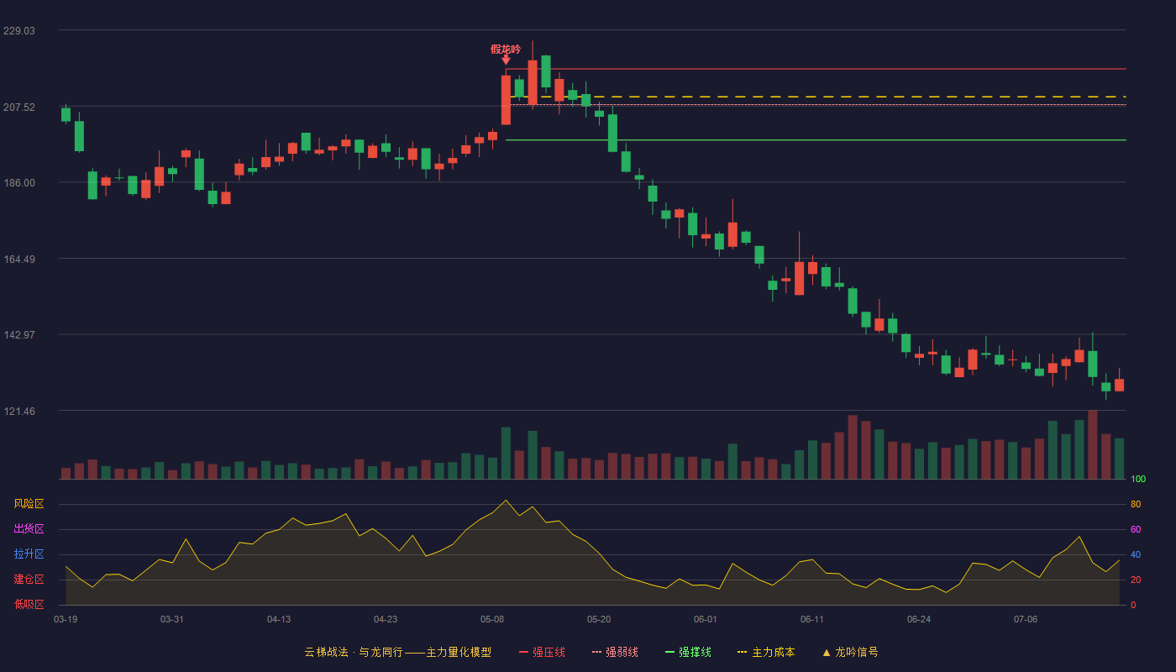Click the 207.52 price axis label
Screen dimensions: 1176x672
(x=19, y=107)
